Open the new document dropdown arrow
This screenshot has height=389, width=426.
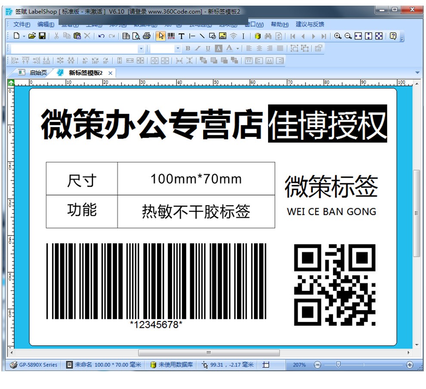(24, 36)
